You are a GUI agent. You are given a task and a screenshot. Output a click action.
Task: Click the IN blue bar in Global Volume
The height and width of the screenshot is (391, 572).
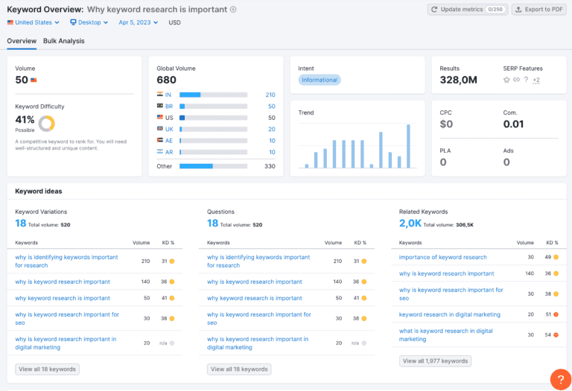point(190,95)
